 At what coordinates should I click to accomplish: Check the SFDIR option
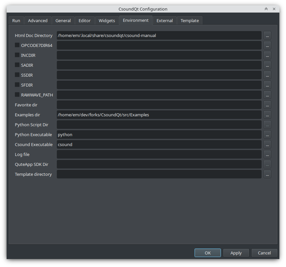tap(17, 85)
